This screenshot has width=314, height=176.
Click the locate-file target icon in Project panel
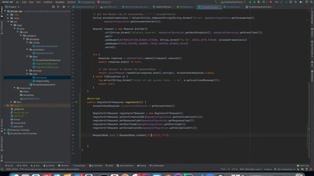pos(53,7)
